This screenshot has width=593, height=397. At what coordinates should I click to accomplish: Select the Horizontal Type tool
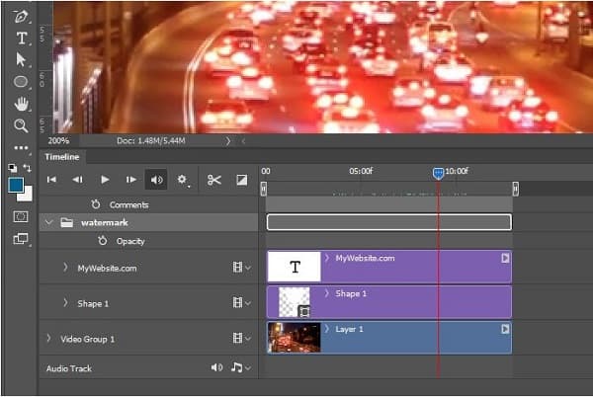coord(21,39)
